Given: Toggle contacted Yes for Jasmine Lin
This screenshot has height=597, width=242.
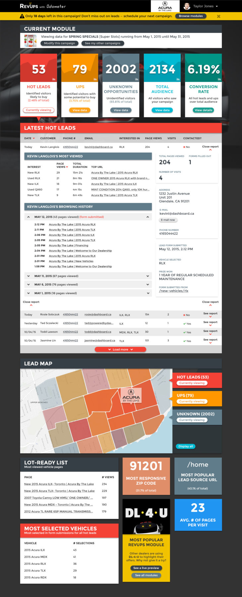Looking at the screenshot, I should point(187,341).
